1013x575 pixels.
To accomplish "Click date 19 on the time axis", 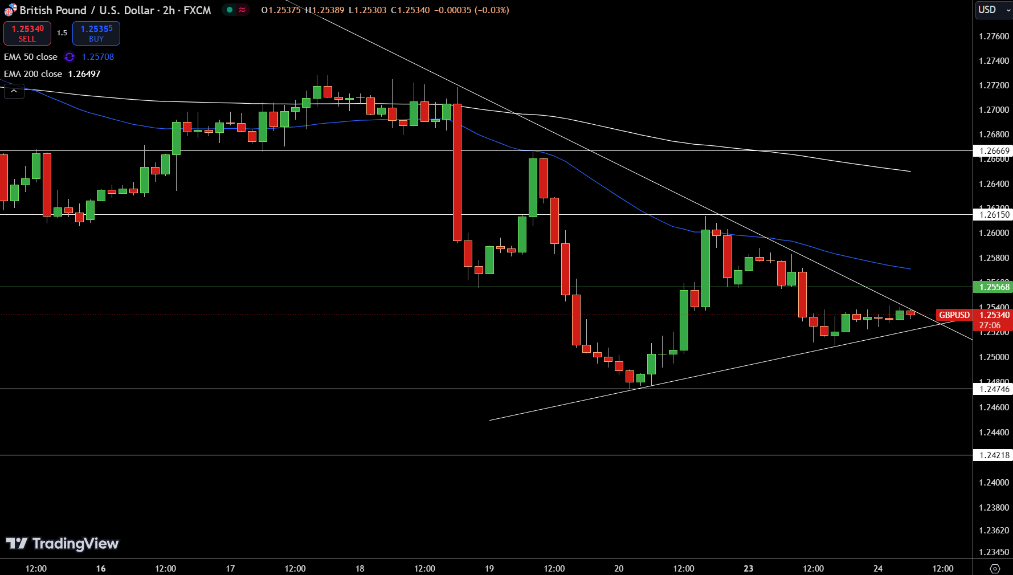I will (x=489, y=568).
